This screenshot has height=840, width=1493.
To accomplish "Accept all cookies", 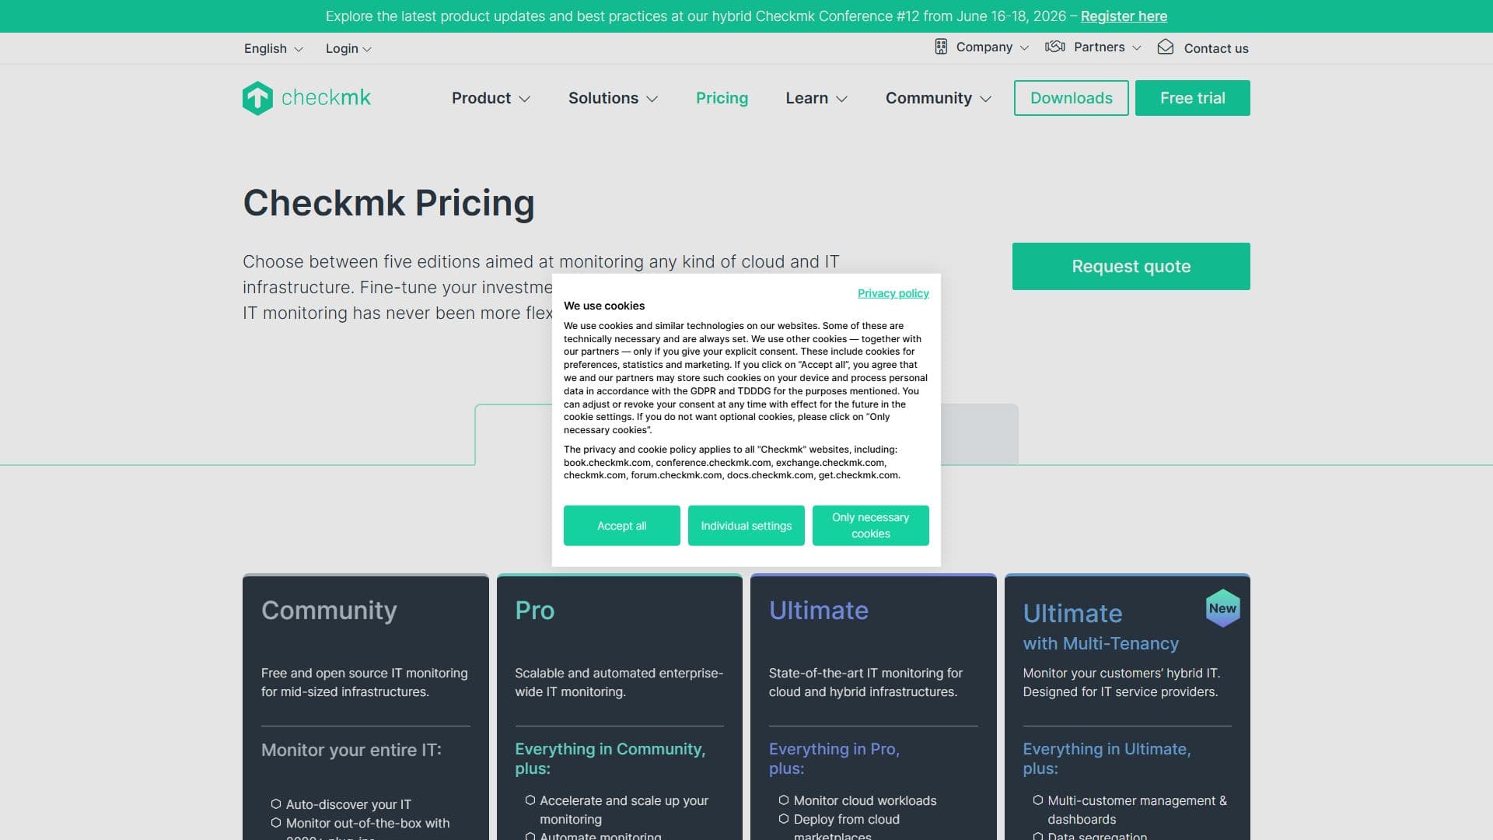I will click(621, 526).
